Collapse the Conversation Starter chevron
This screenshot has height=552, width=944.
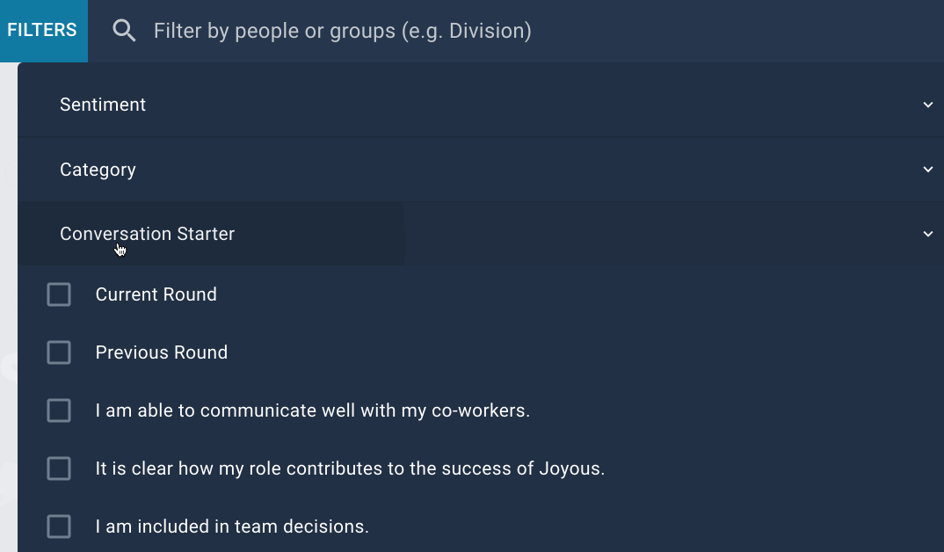928,234
